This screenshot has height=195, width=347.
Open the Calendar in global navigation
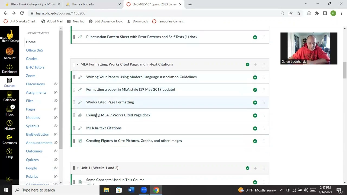pos(9,96)
